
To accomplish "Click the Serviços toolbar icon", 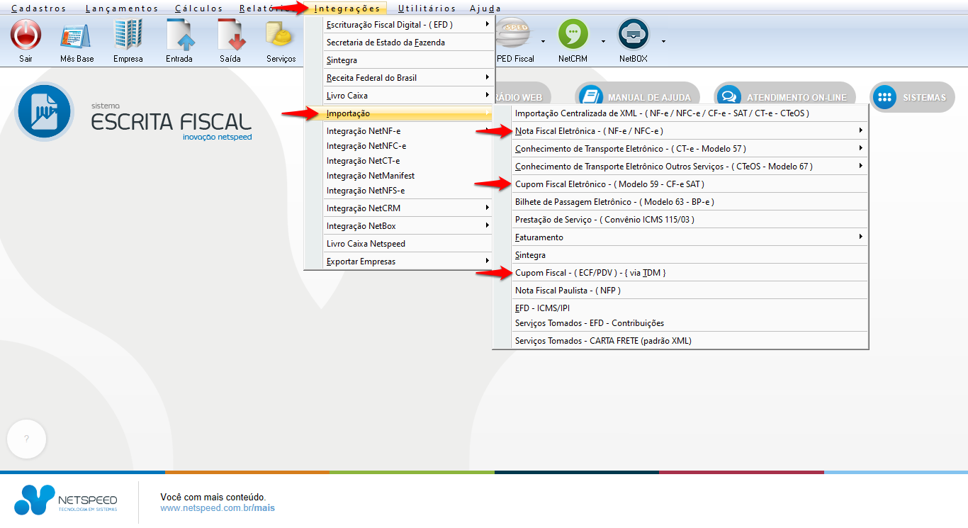I will pos(281,33).
